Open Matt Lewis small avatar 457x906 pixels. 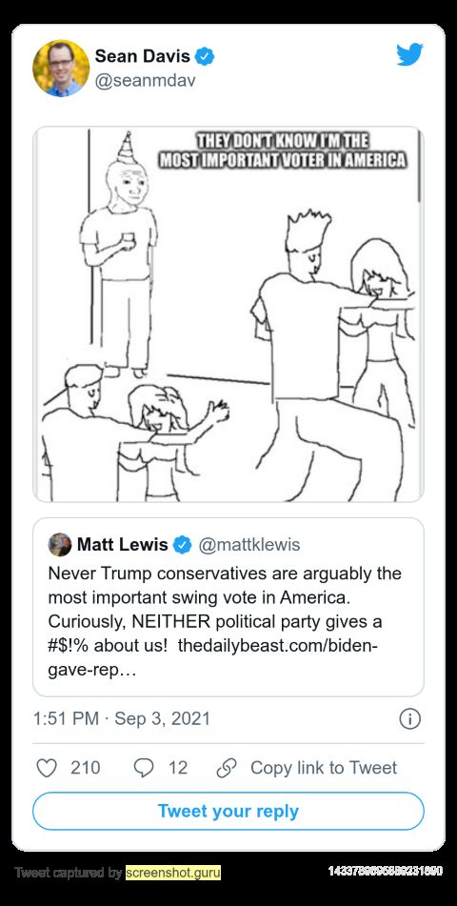click(60, 544)
